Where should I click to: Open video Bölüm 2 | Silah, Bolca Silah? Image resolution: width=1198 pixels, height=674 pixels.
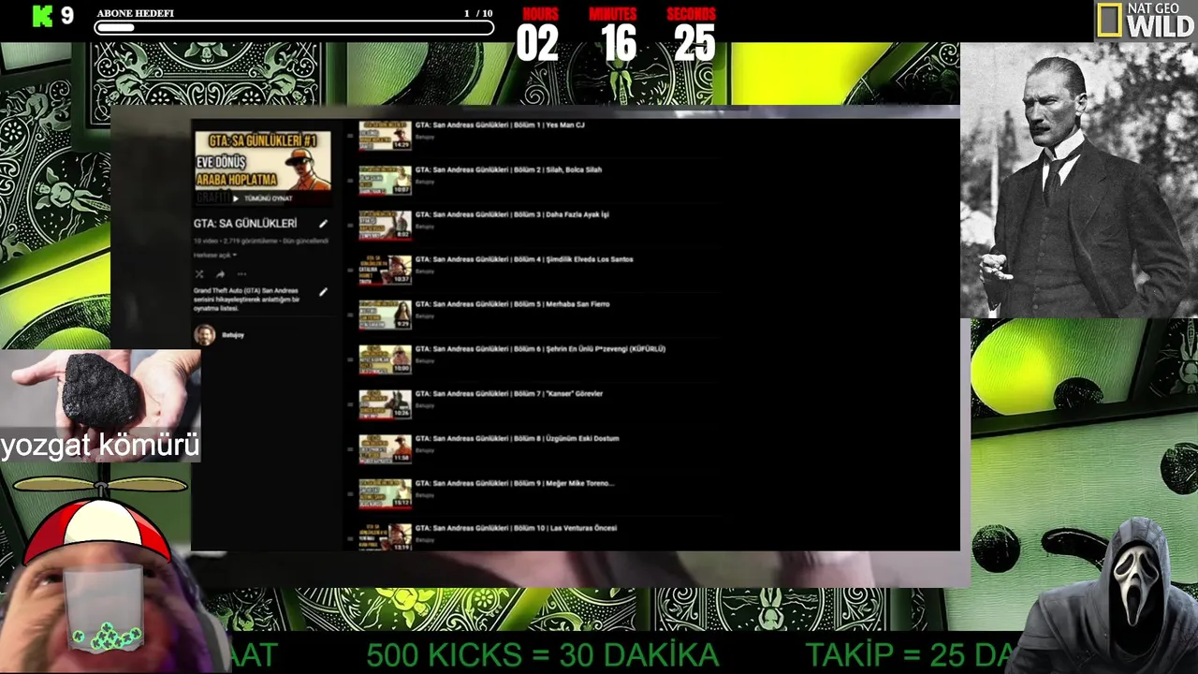[x=508, y=169]
